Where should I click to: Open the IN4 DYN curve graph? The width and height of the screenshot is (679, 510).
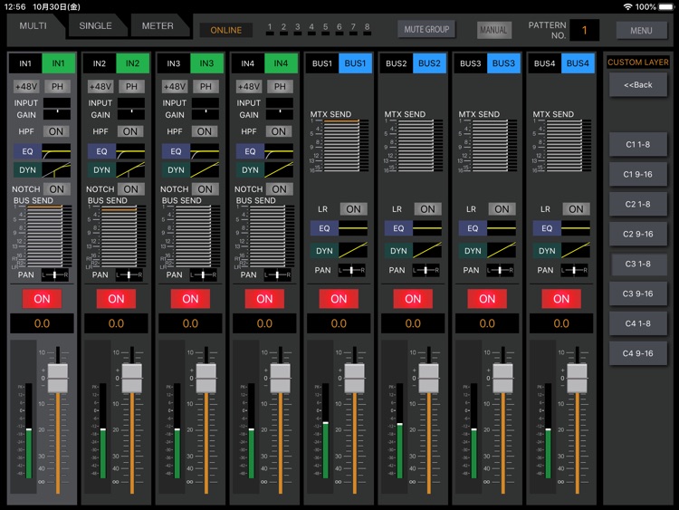[279, 170]
